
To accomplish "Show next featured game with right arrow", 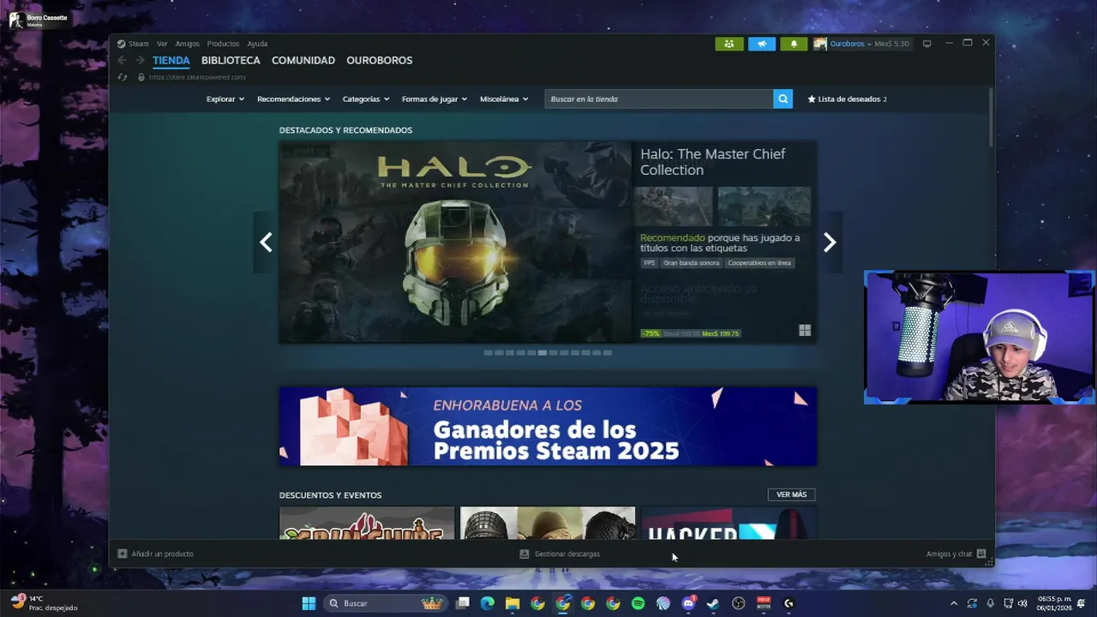I will click(x=829, y=243).
